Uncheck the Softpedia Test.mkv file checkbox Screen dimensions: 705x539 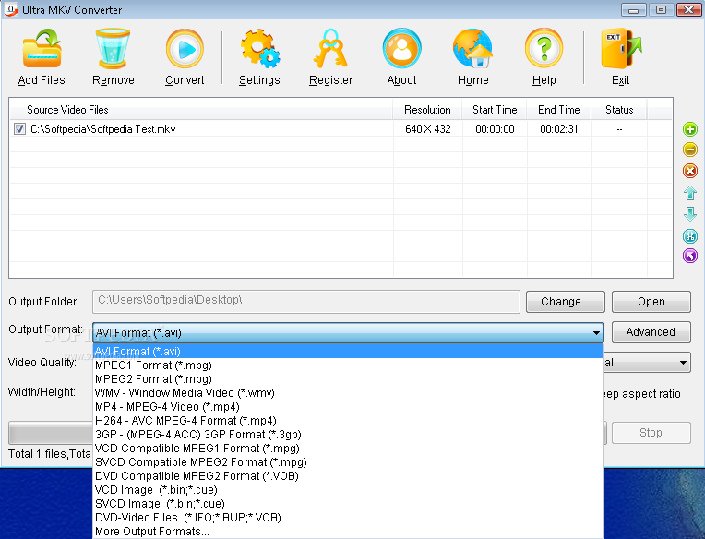(19, 129)
